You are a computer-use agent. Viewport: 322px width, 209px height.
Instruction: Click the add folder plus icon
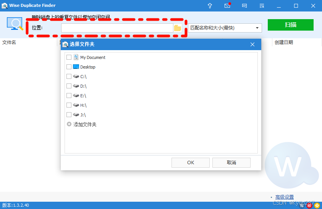69,124
